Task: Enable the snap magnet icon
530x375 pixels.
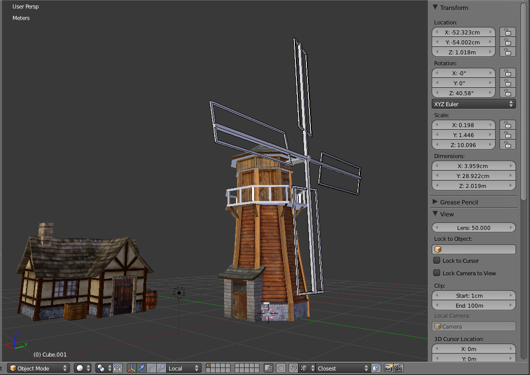Action: coord(293,368)
